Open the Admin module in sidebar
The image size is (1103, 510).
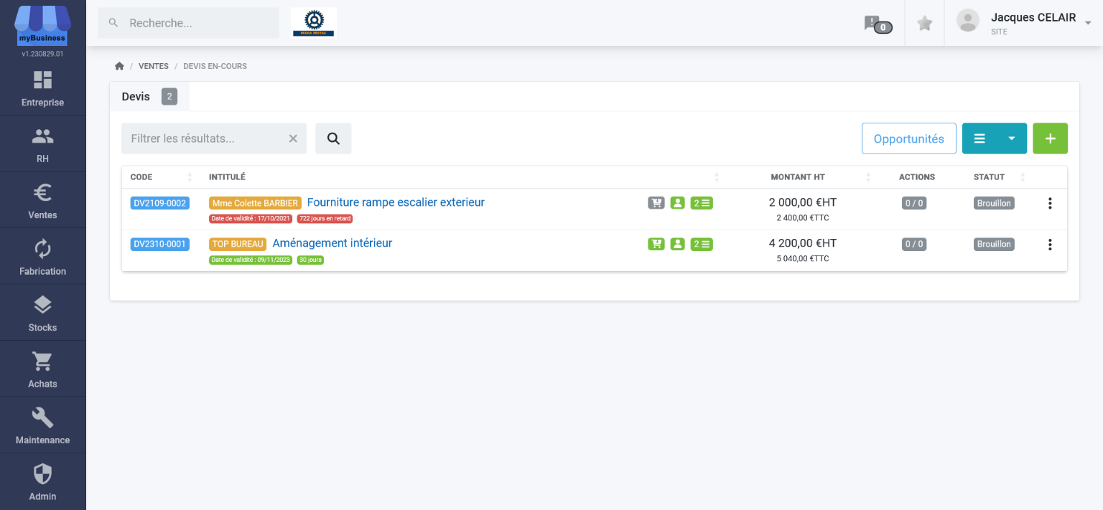click(x=42, y=482)
